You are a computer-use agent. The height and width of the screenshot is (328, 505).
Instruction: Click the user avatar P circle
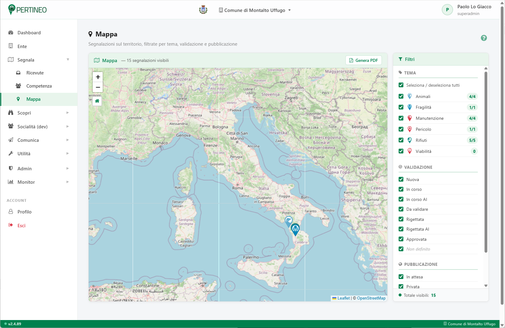(x=447, y=10)
